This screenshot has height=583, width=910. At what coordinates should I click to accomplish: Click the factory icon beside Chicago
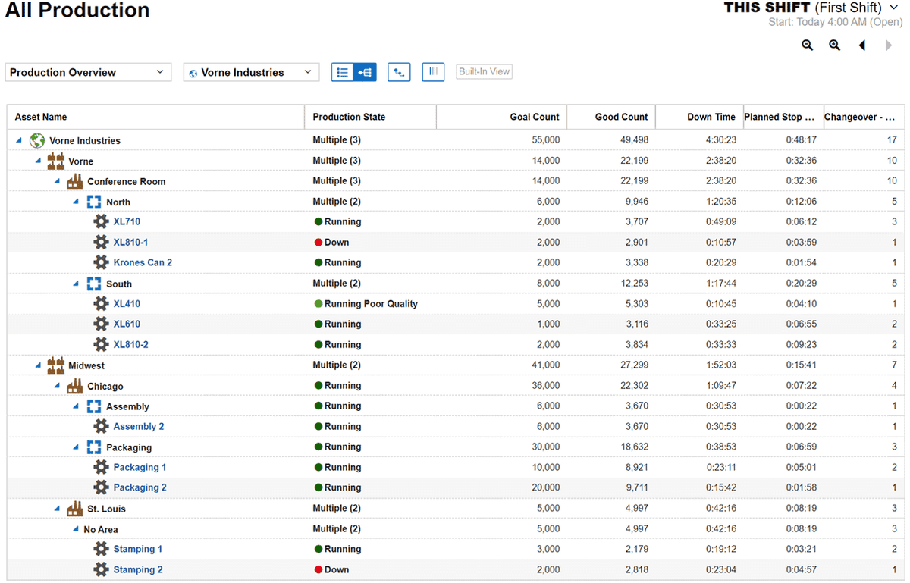tap(74, 387)
